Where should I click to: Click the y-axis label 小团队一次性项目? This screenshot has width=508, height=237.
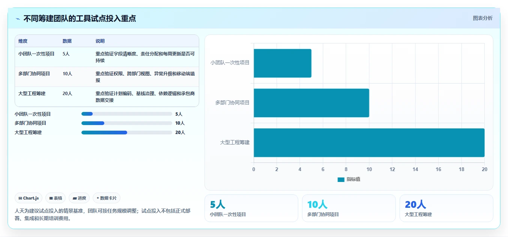coord(230,63)
